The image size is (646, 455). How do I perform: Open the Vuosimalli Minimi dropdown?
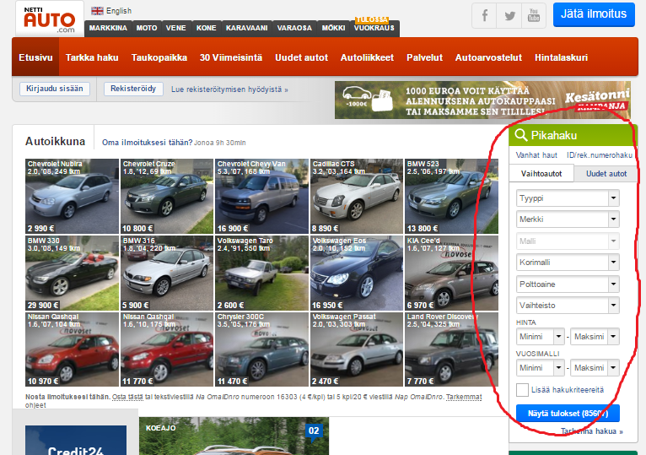[x=540, y=367]
